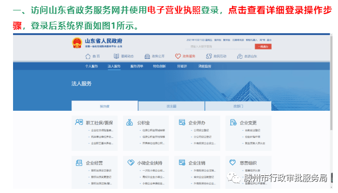Click the national emblem logo of Shandong government
The image size is (338, 193).
pyautogui.click(x=77, y=43)
